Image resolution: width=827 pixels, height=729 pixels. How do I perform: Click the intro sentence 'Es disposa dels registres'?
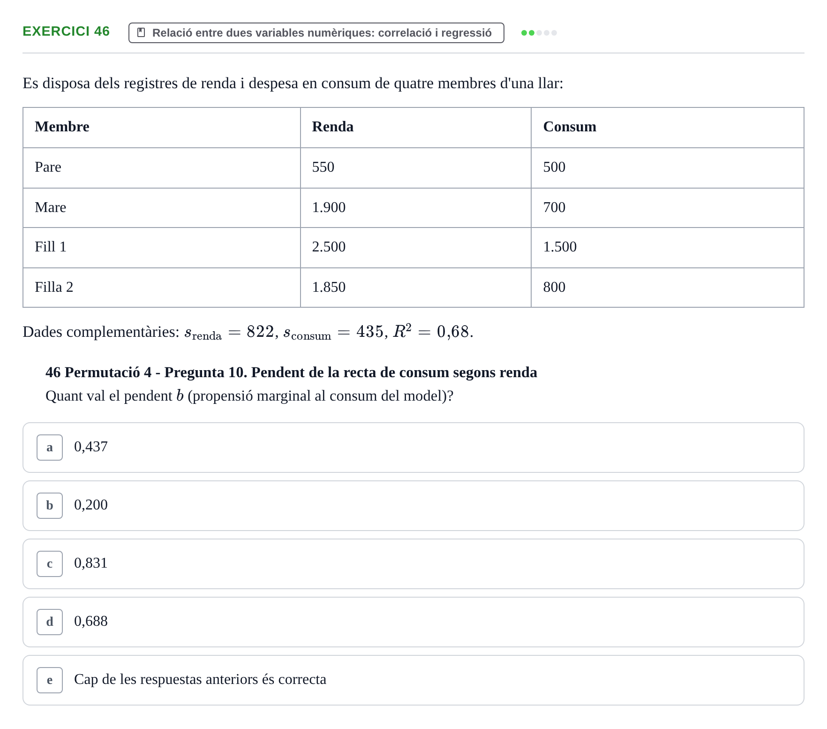pos(293,84)
